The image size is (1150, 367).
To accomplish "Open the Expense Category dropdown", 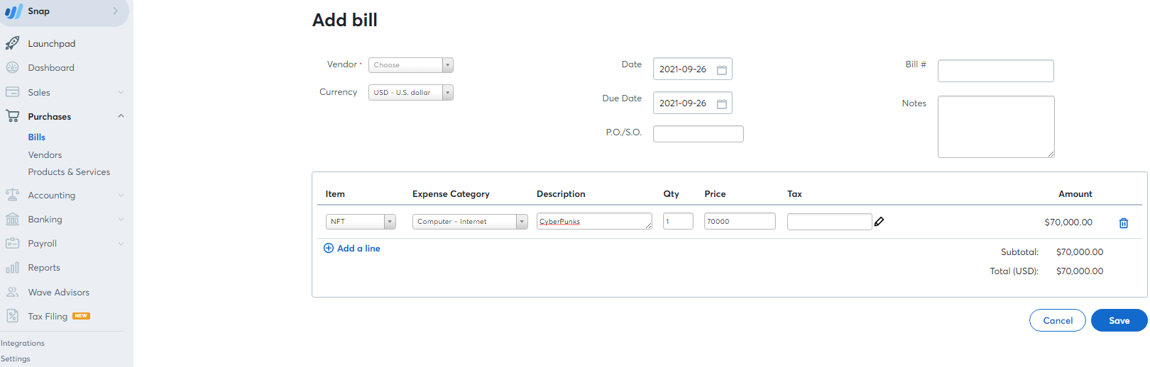I will [469, 222].
